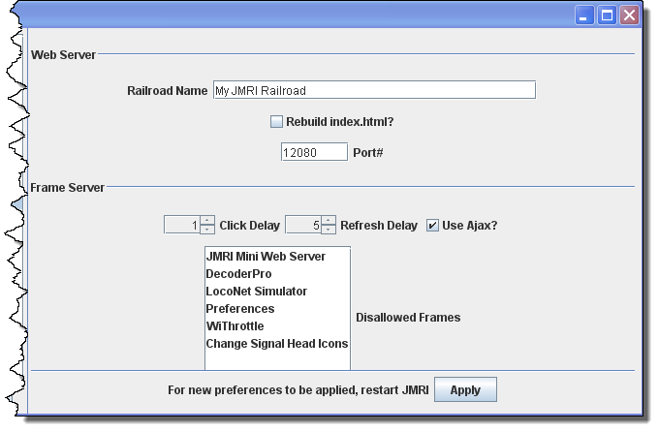The width and height of the screenshot is (659, 432).
Task: Decrease Click Delay with the down arrow
Action: (x=207, y=230)
